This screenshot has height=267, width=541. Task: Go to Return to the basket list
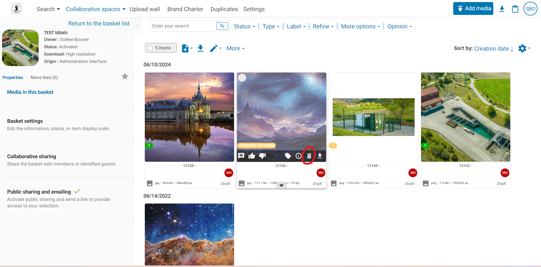(x=99, y=24)
